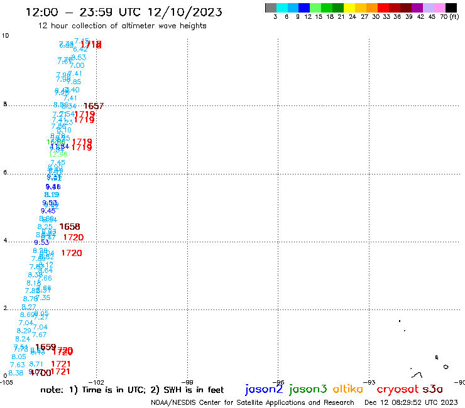Select the wave height value '8.24'

pyautogui.click(x=23, y=339)
